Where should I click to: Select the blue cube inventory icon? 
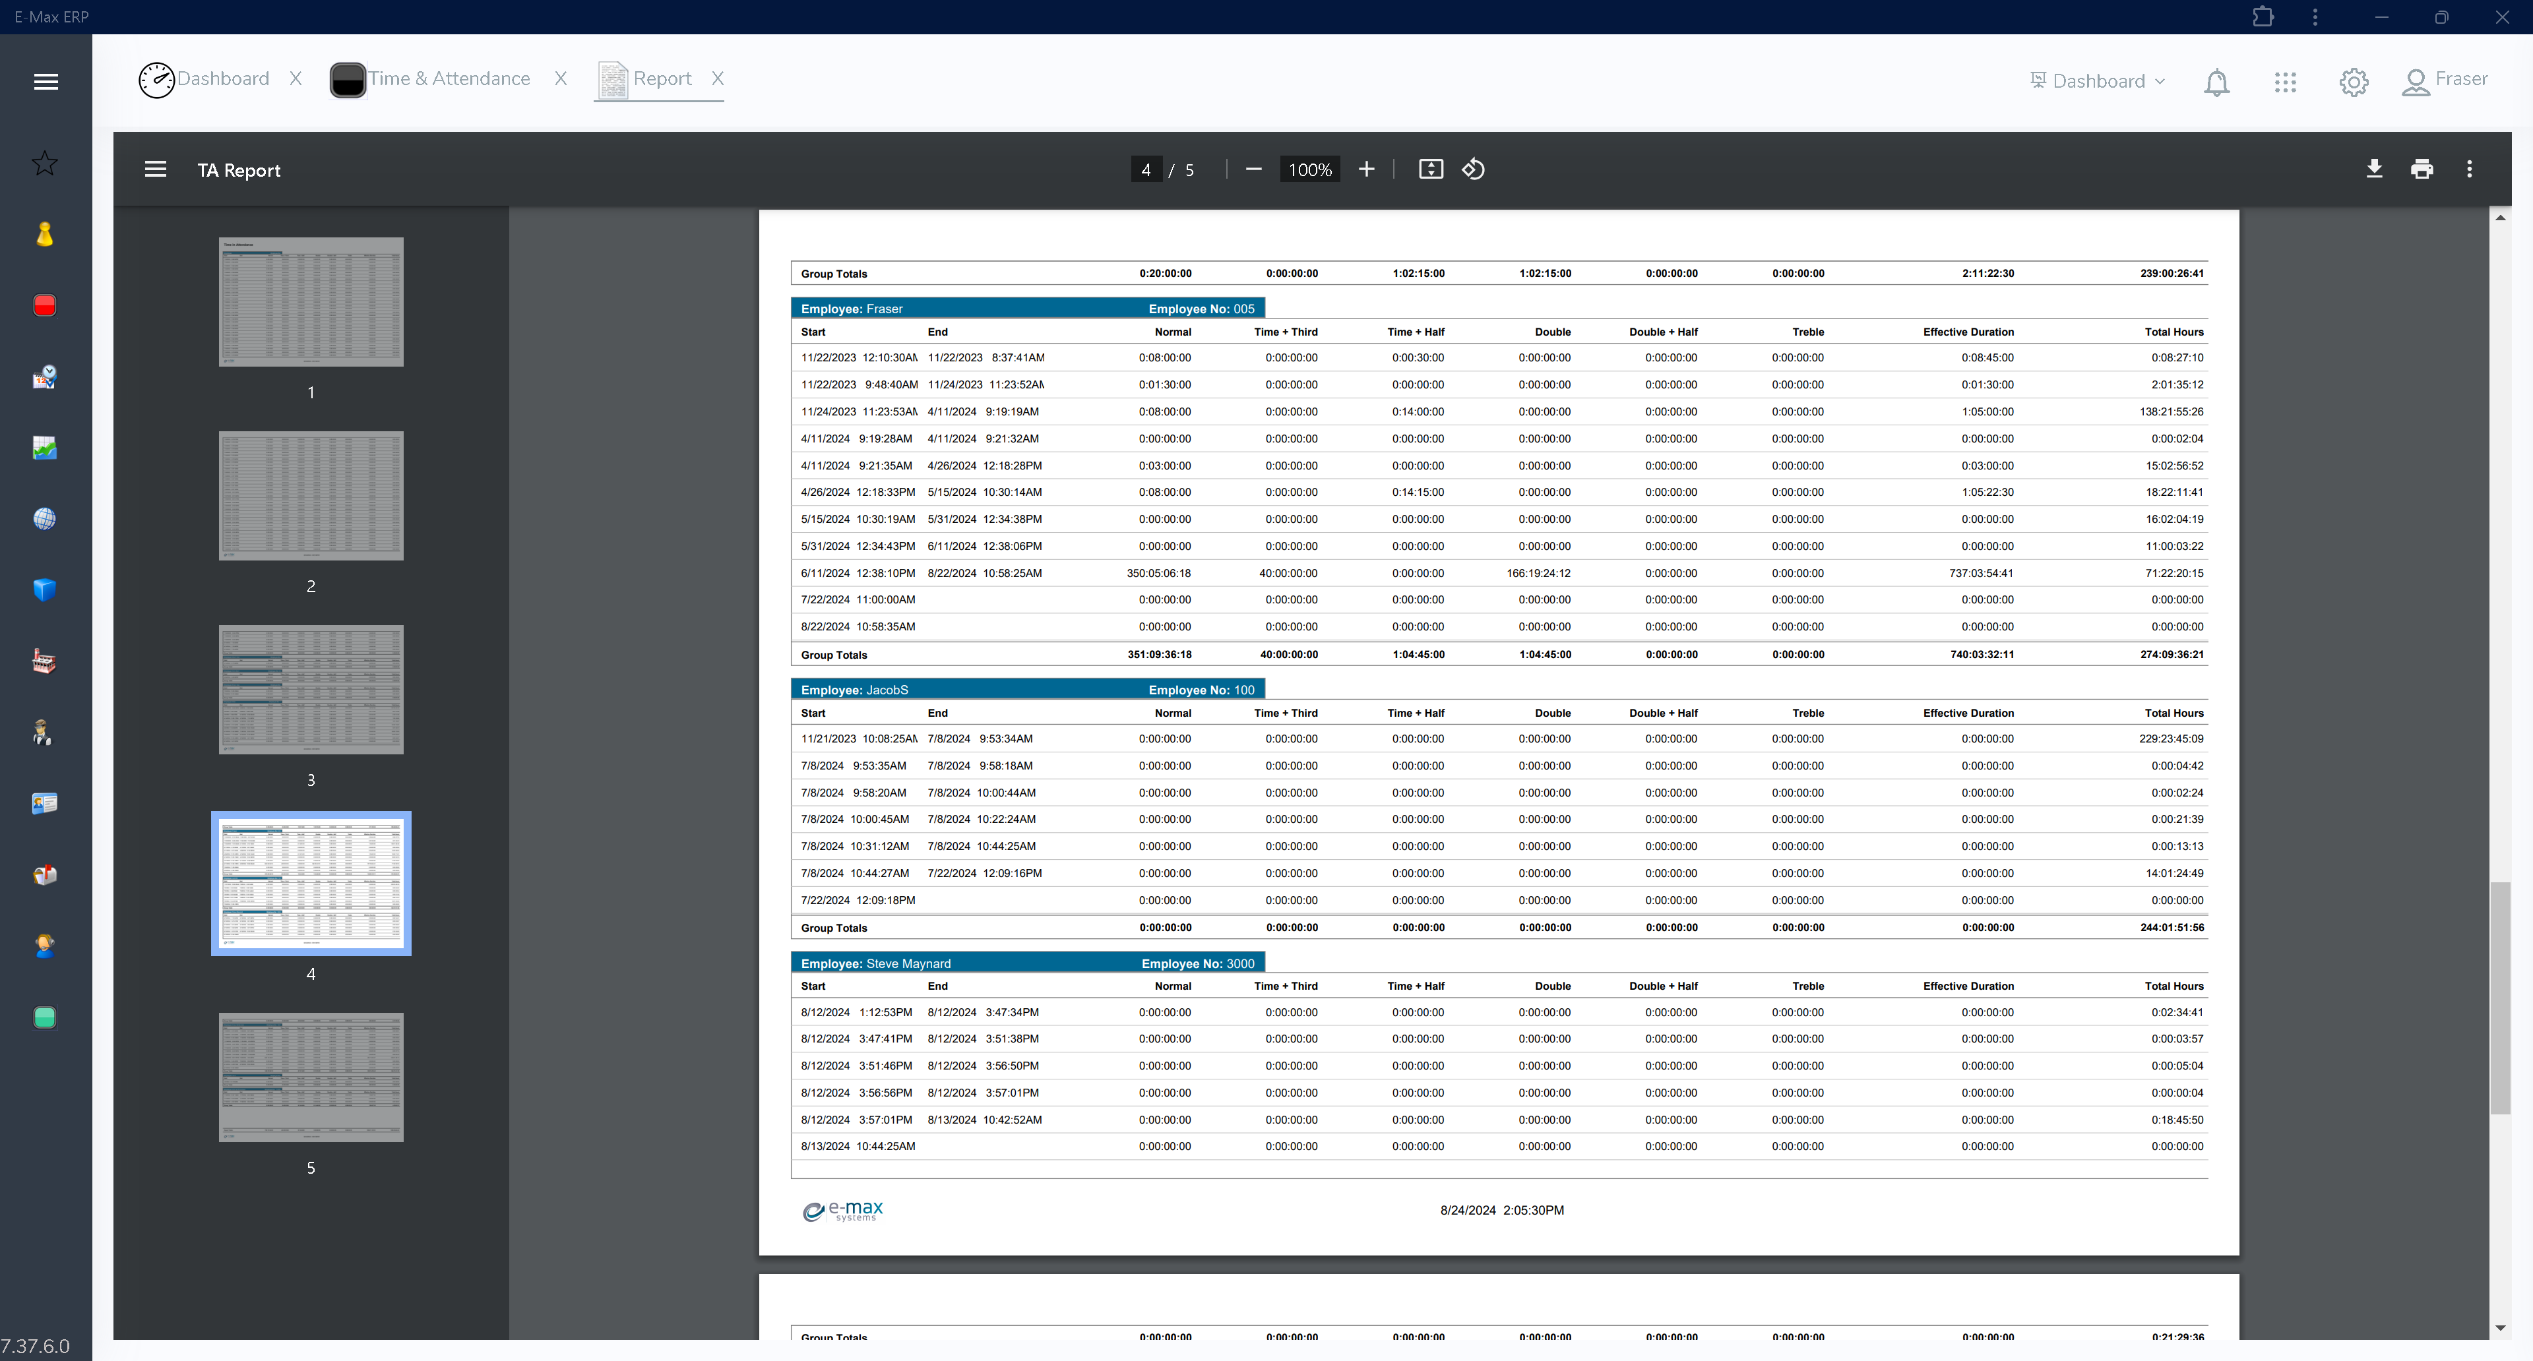(46, 590)
